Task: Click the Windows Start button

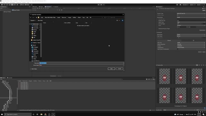Action: point(2,114)
